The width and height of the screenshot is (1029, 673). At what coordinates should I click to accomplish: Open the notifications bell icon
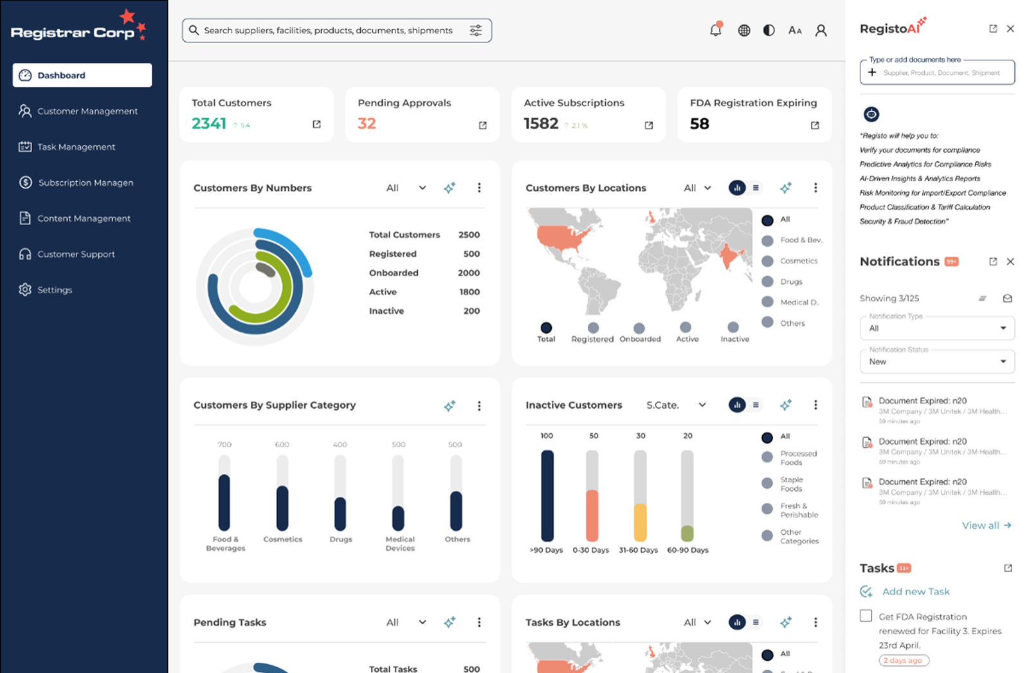click(716, 30)
